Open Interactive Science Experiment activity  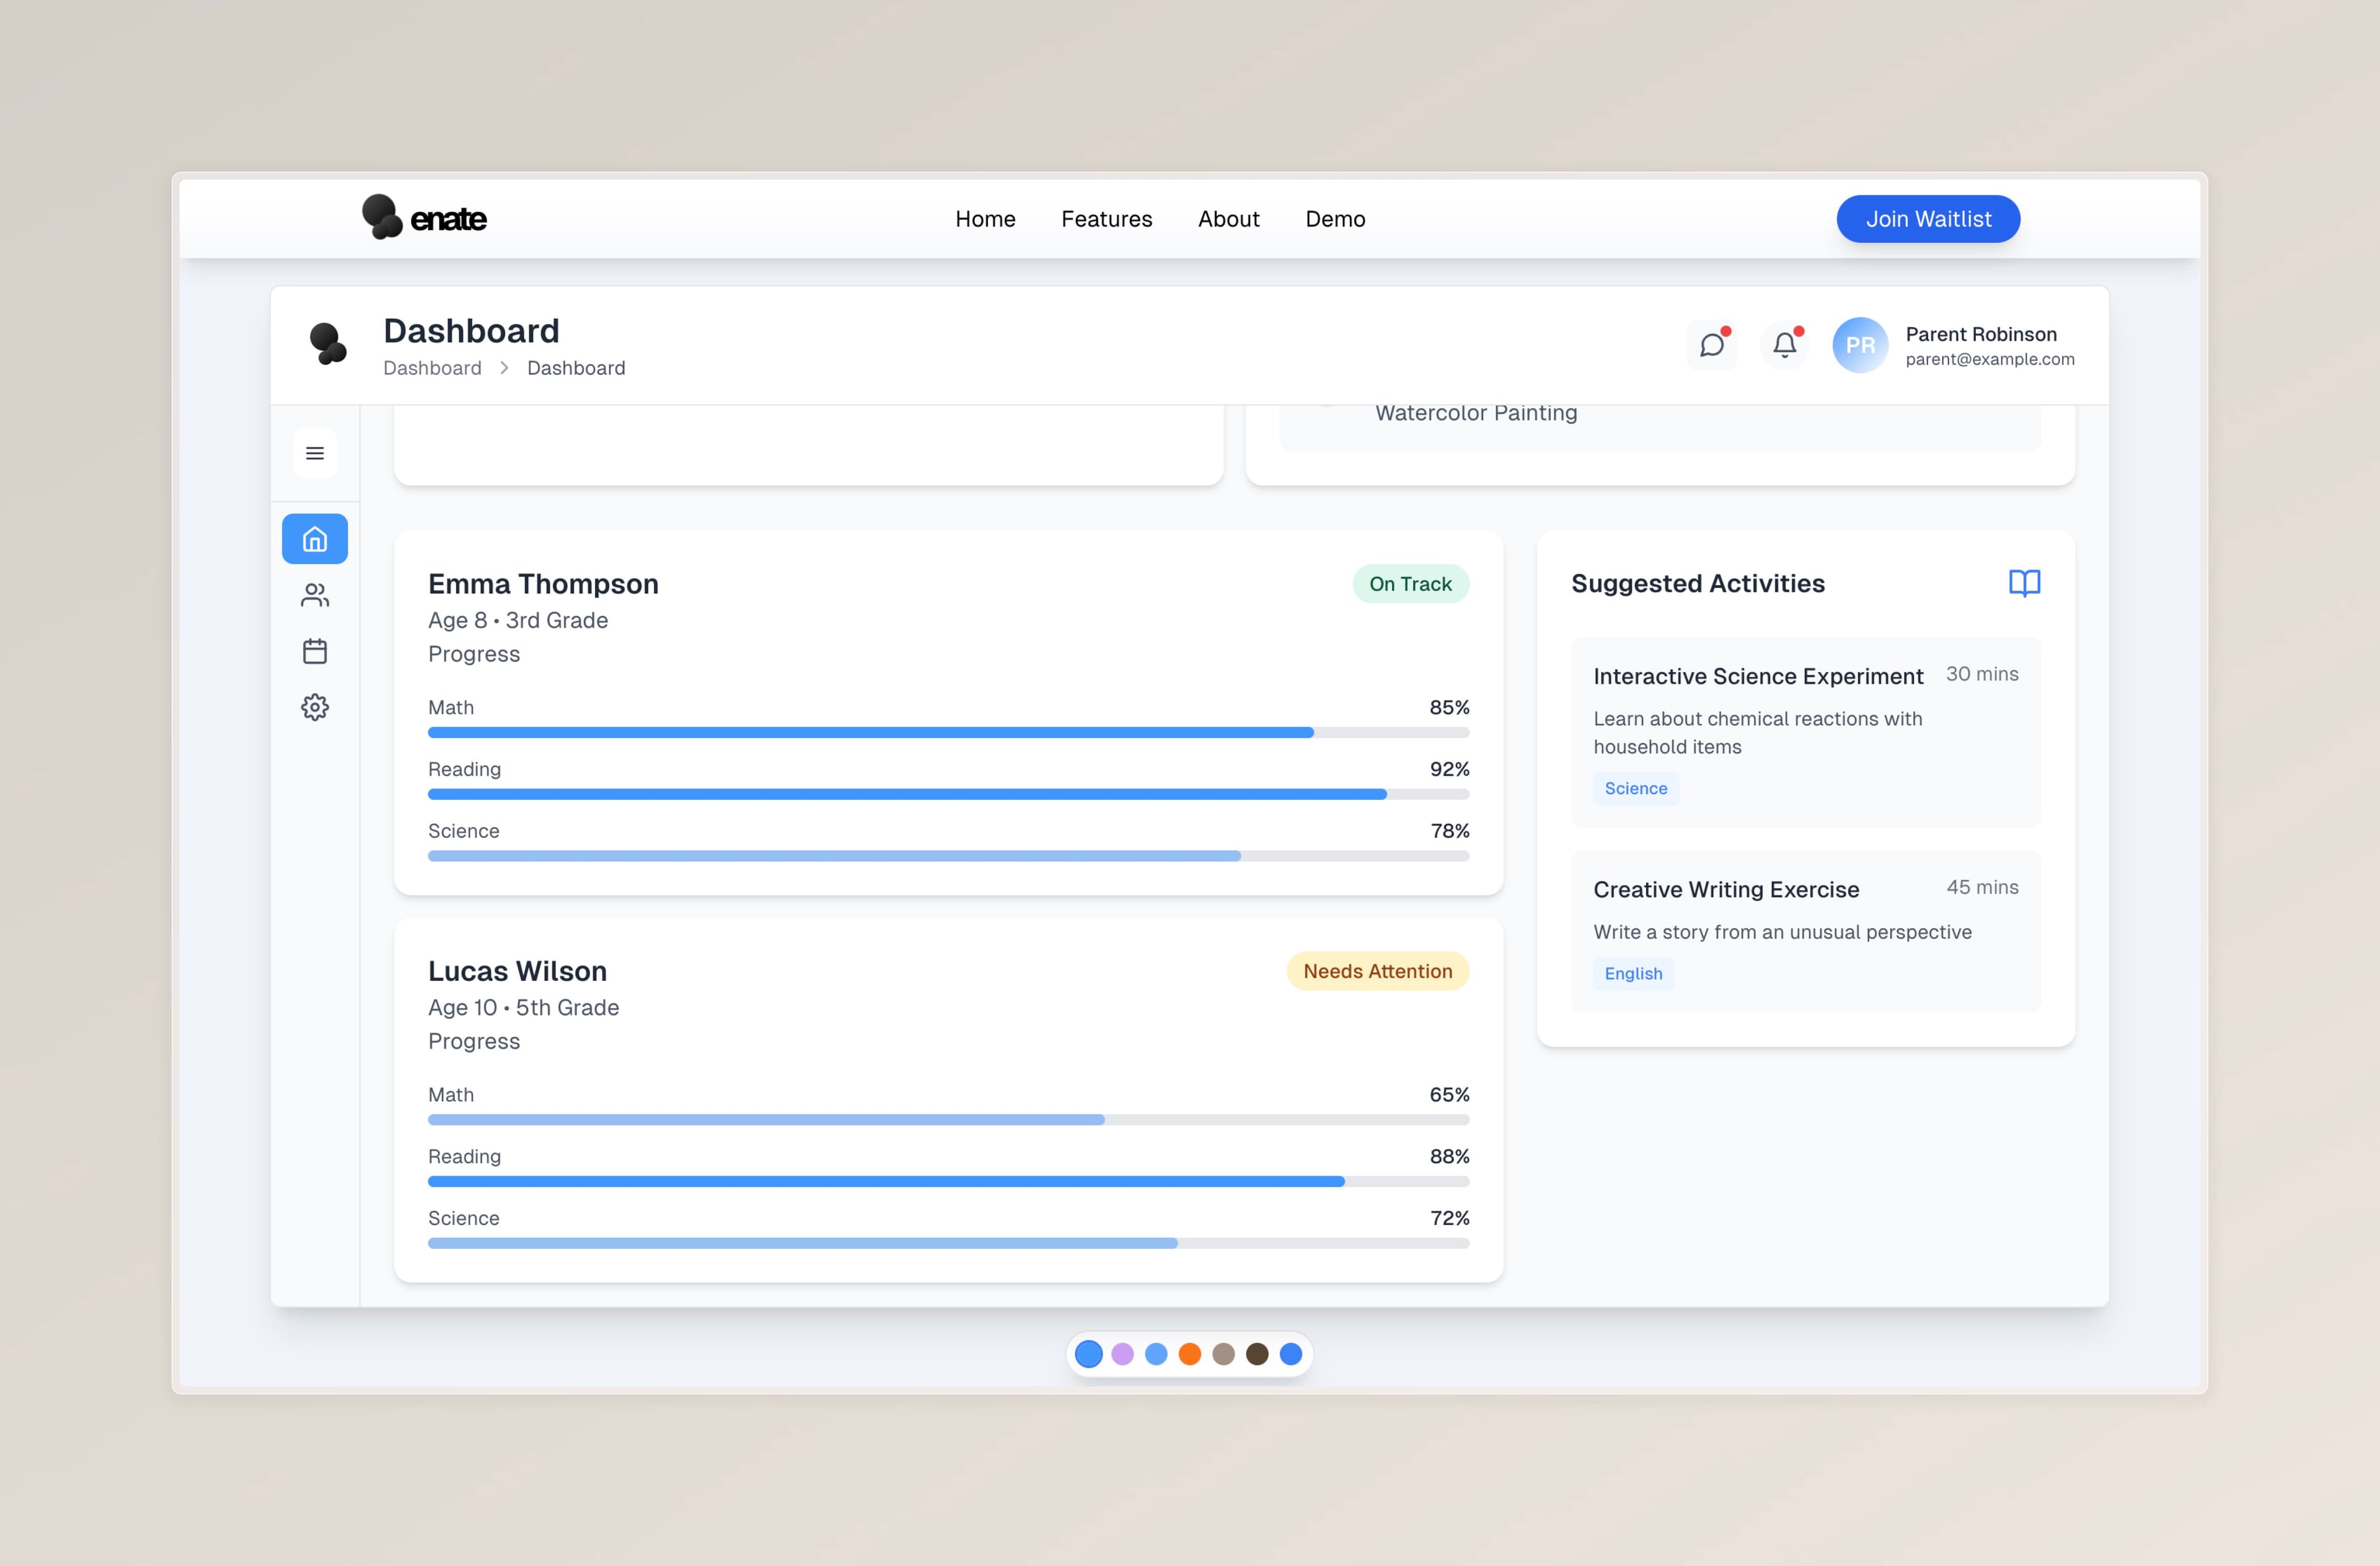(1806, 732)
